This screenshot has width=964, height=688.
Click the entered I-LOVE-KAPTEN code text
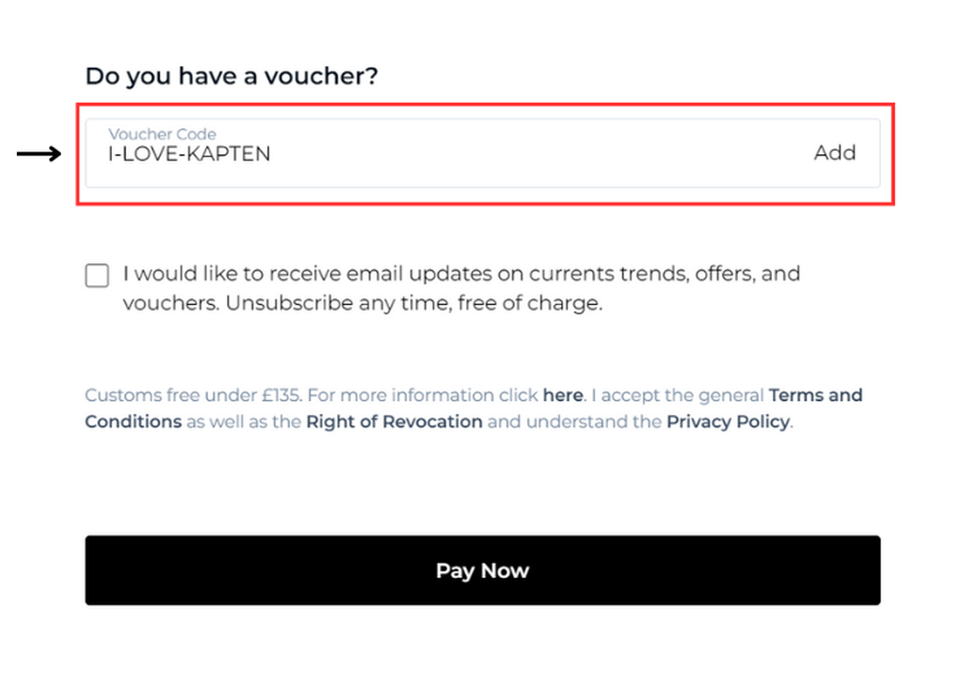tap(189, 154)
